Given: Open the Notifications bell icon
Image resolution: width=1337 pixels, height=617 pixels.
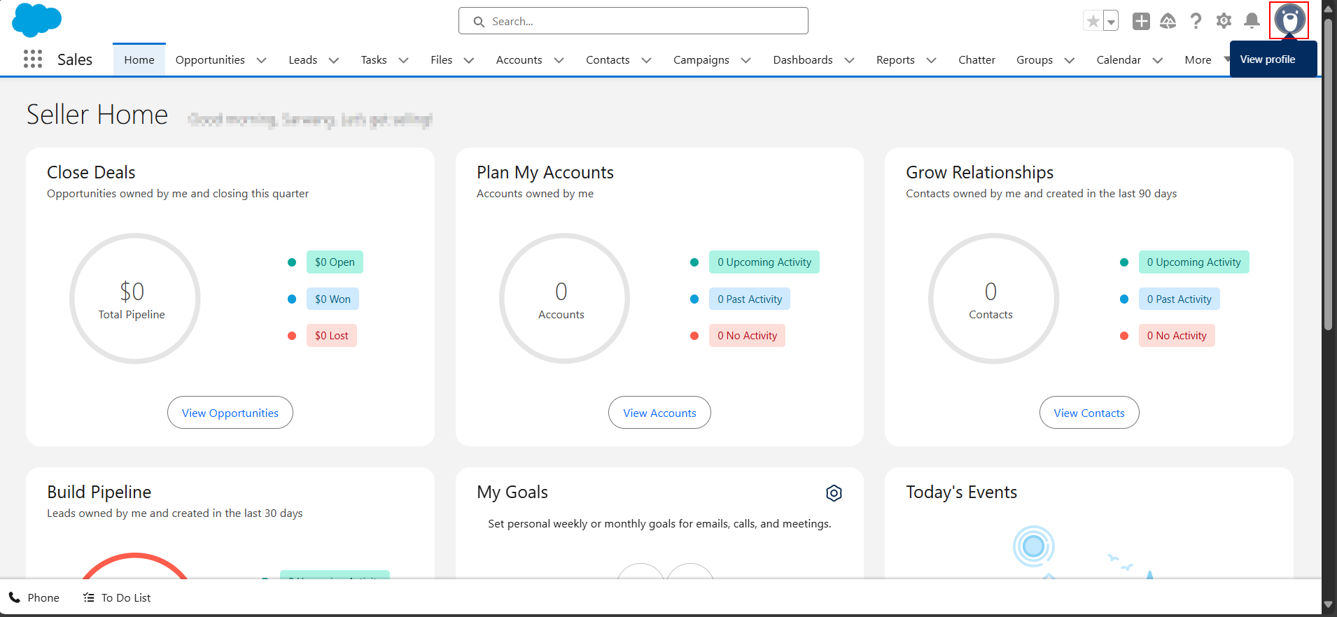Looking at the screenshot, I should (x=1252, y=21).
